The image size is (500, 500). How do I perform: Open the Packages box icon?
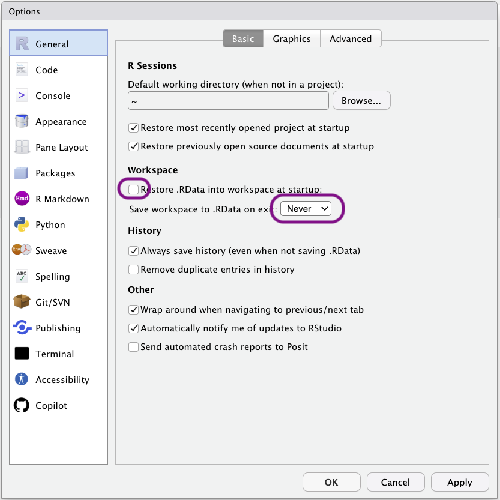[x=22, y=173]
